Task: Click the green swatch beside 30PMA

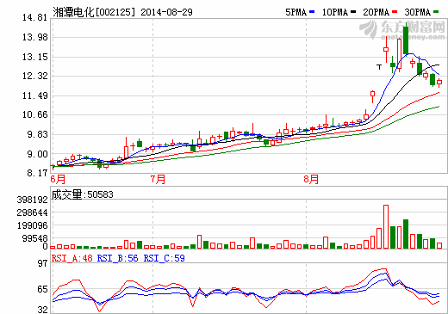Action: coord(436,12)
